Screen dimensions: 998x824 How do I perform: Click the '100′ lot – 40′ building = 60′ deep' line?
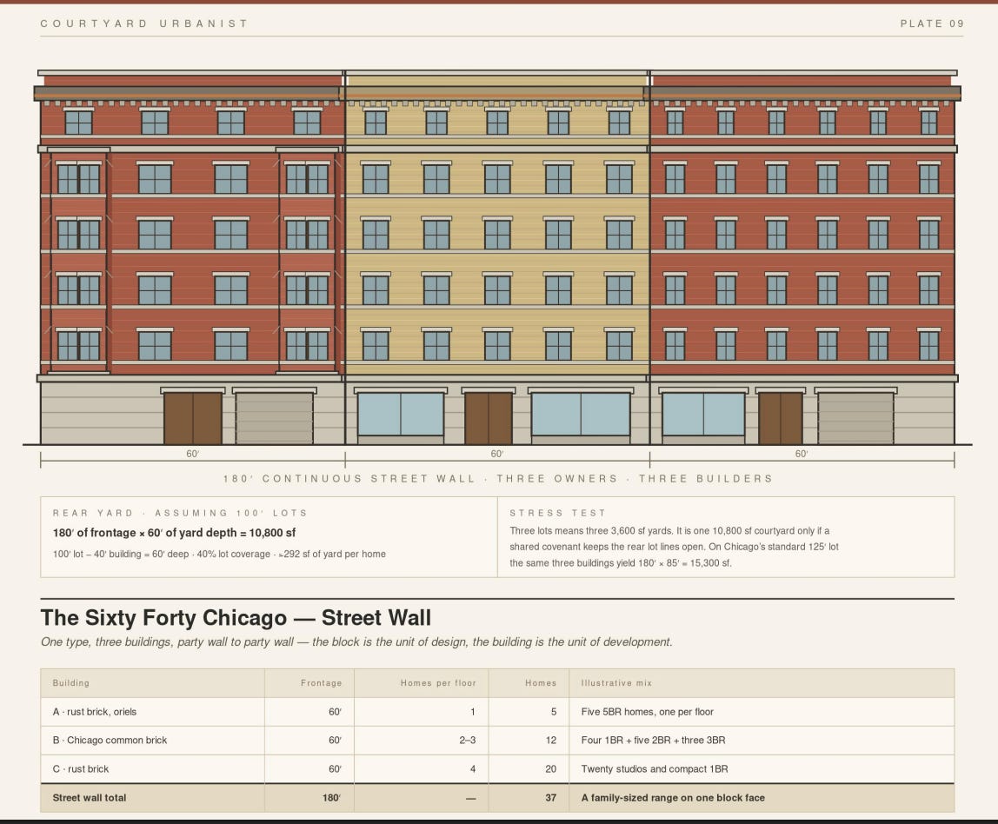pyautogui.click(x=219, y=555)
